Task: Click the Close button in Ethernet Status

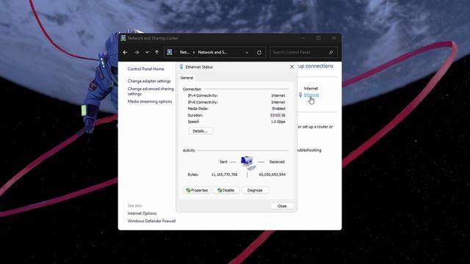Action: pyautogui.click(x=282, y=206)
